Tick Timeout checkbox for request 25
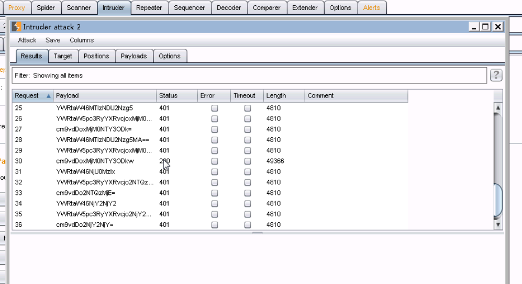522x284 pixels. tap(247, 108)
